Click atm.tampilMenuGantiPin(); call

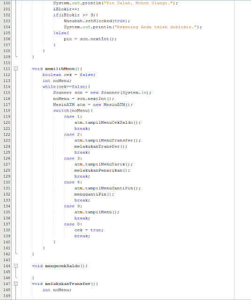(x=107, y=188)
